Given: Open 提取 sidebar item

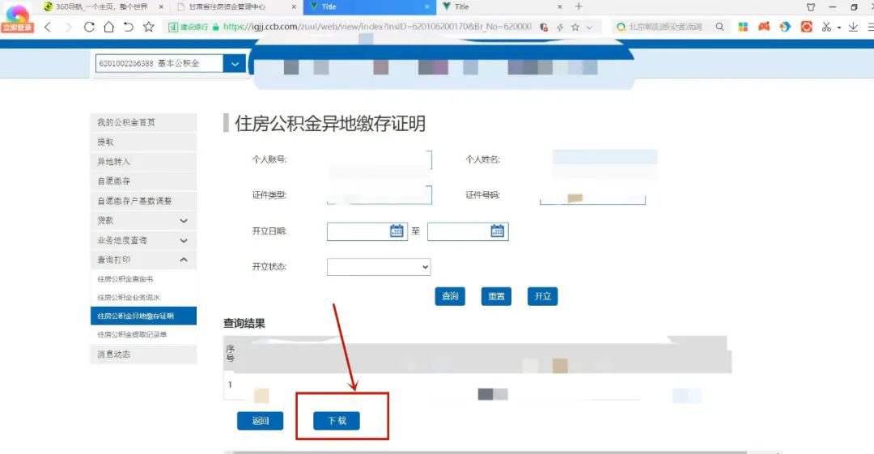Looking at the screenshot, I should point(143,142).
